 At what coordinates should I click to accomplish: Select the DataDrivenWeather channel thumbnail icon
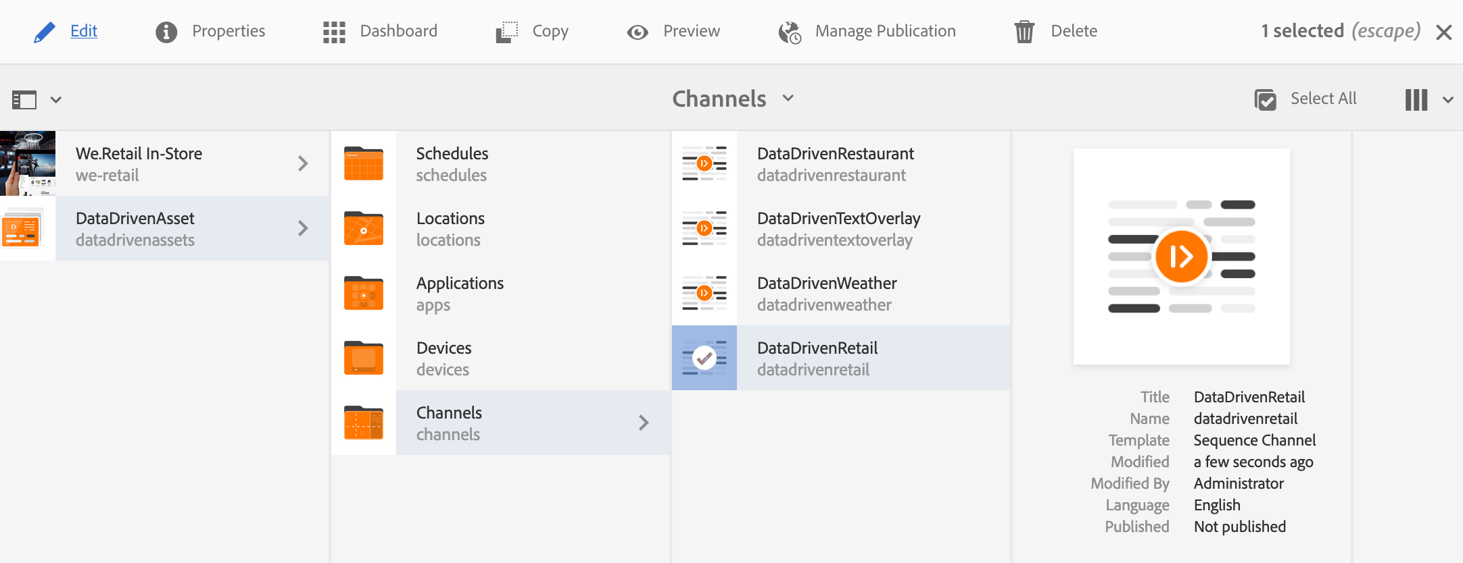704,293
